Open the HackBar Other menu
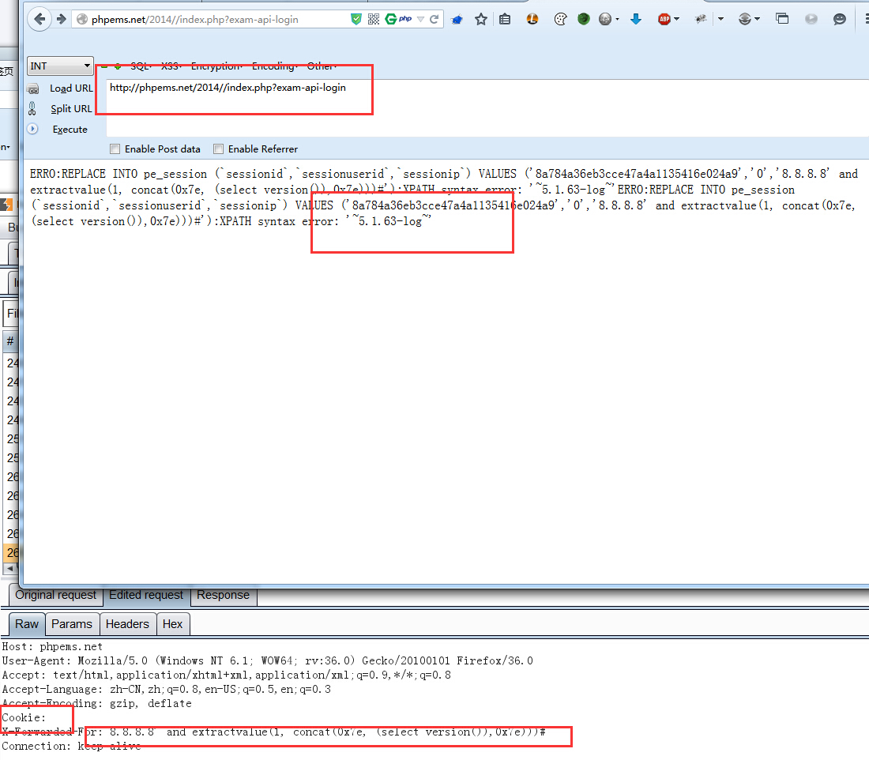Screen dimensions: 869x760 point(322,66)
